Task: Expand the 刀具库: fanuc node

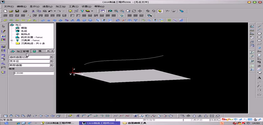Action: [12, 40]
